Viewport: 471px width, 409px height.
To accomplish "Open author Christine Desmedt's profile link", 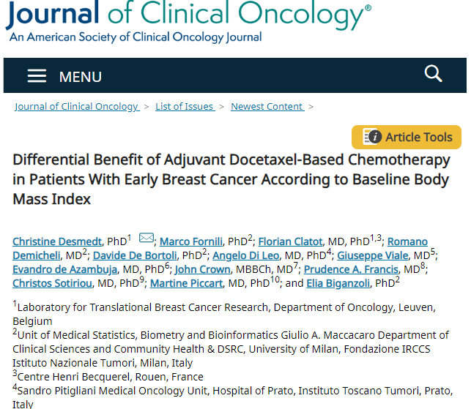I will click(x=57, y=241).
